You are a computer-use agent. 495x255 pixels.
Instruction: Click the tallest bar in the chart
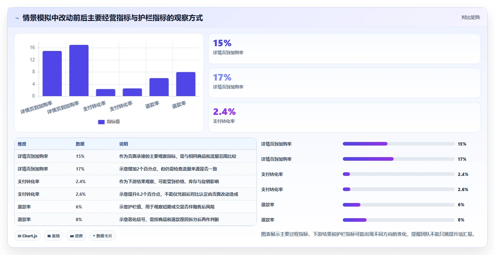79,70
